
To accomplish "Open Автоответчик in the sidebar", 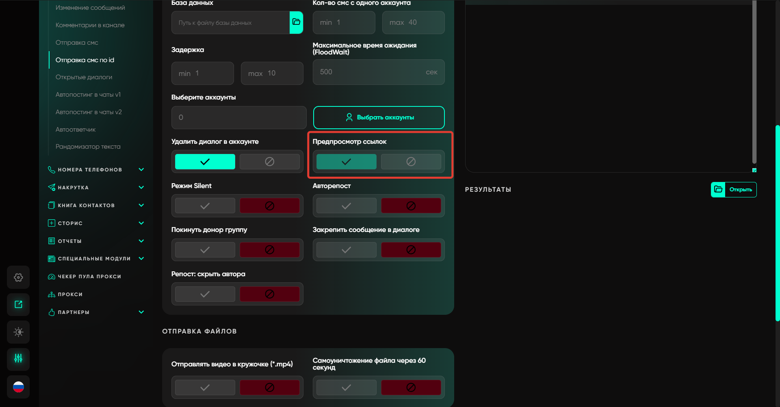I will (76, 130).
